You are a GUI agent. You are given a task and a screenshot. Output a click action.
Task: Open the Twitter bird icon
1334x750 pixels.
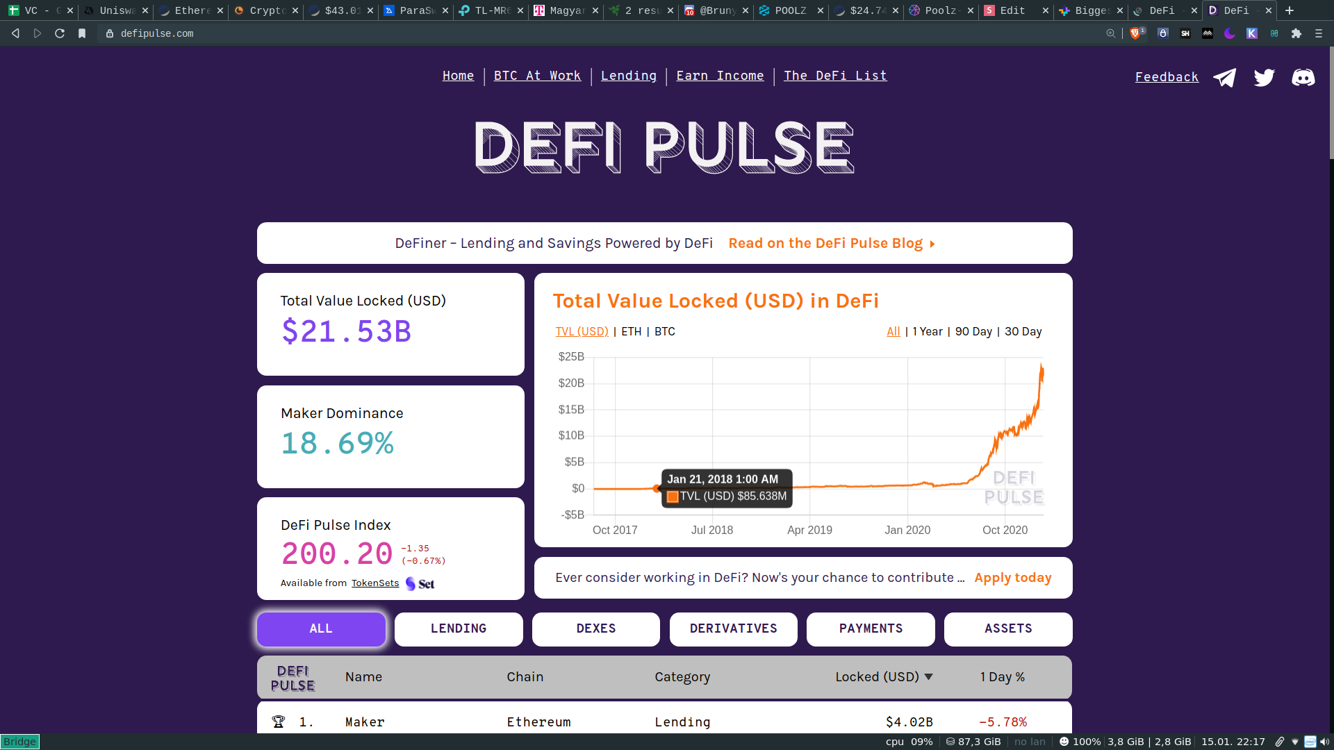click(1264, 77)
